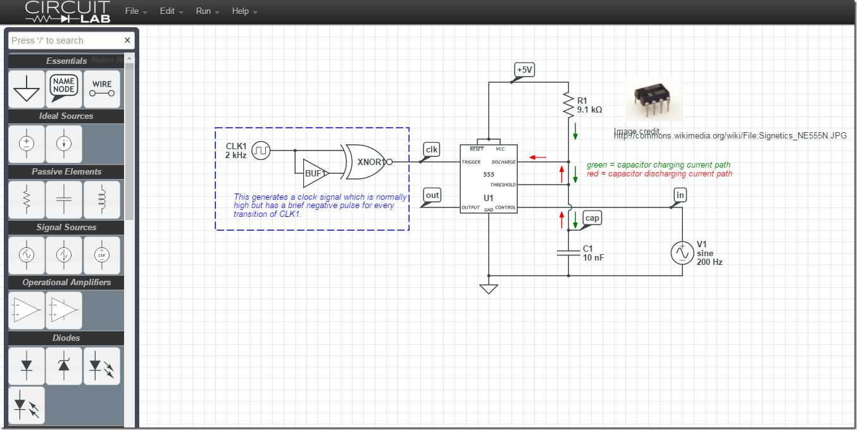
Task: Click the Essentials section header
Action: [66, 61]
